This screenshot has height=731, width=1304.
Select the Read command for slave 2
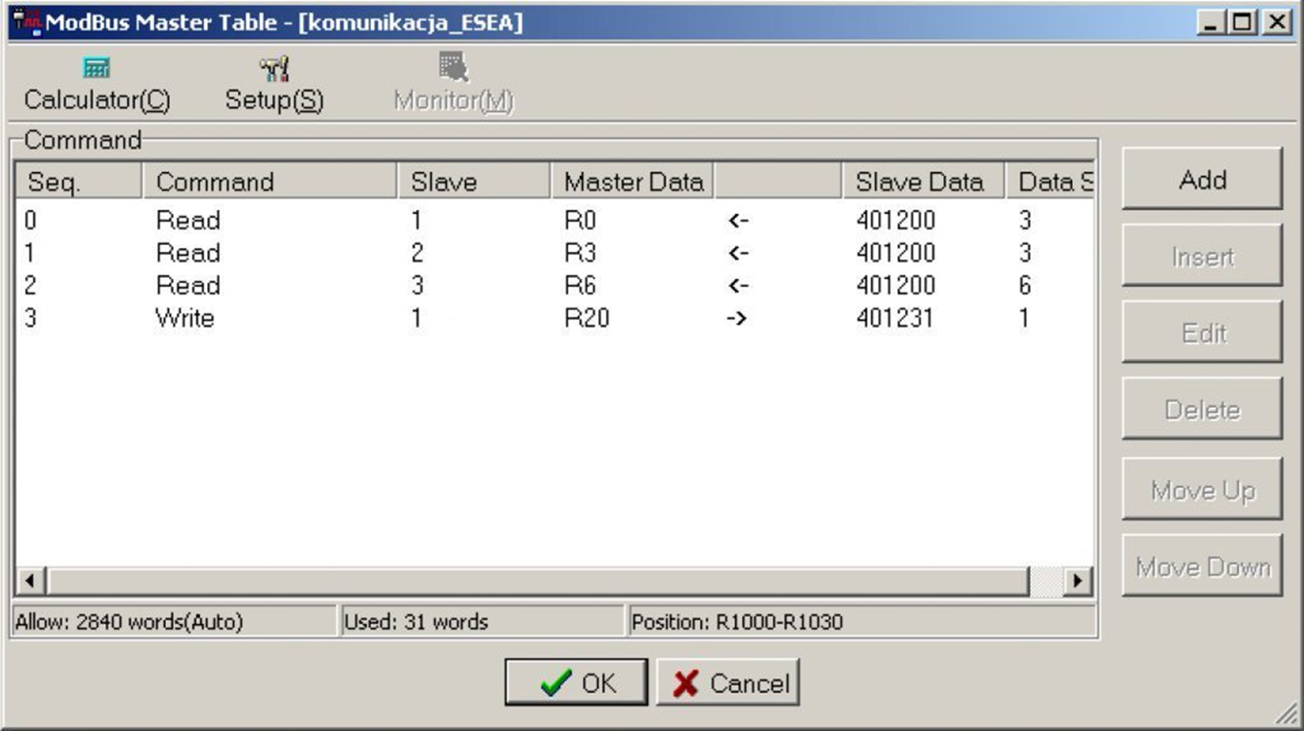click(x=188, y=253)
